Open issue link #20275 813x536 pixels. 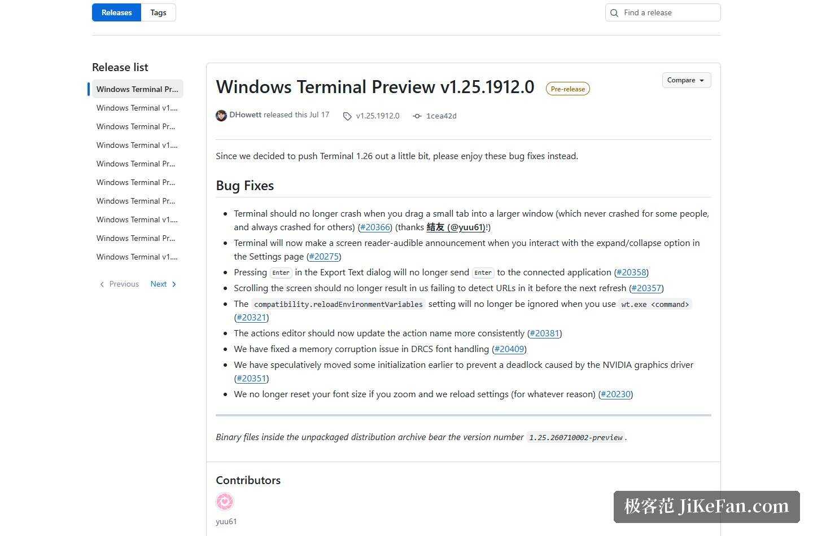pyautogui.click(x=324, y=257)
